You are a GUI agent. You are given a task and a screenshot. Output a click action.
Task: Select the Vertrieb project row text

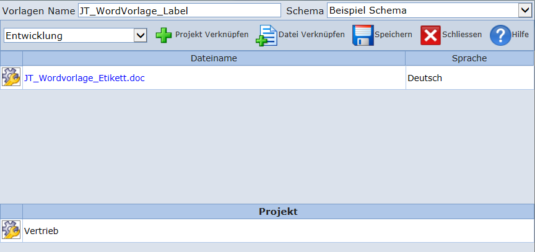click(41, 231)
